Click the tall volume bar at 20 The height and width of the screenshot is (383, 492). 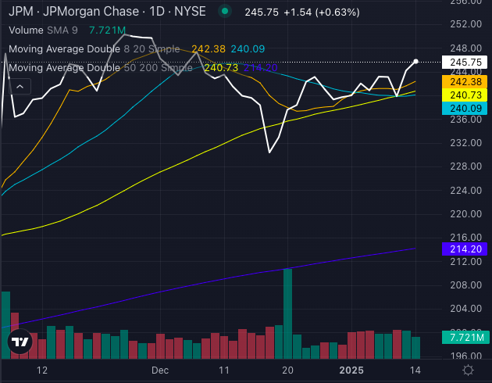pos(287,313)
